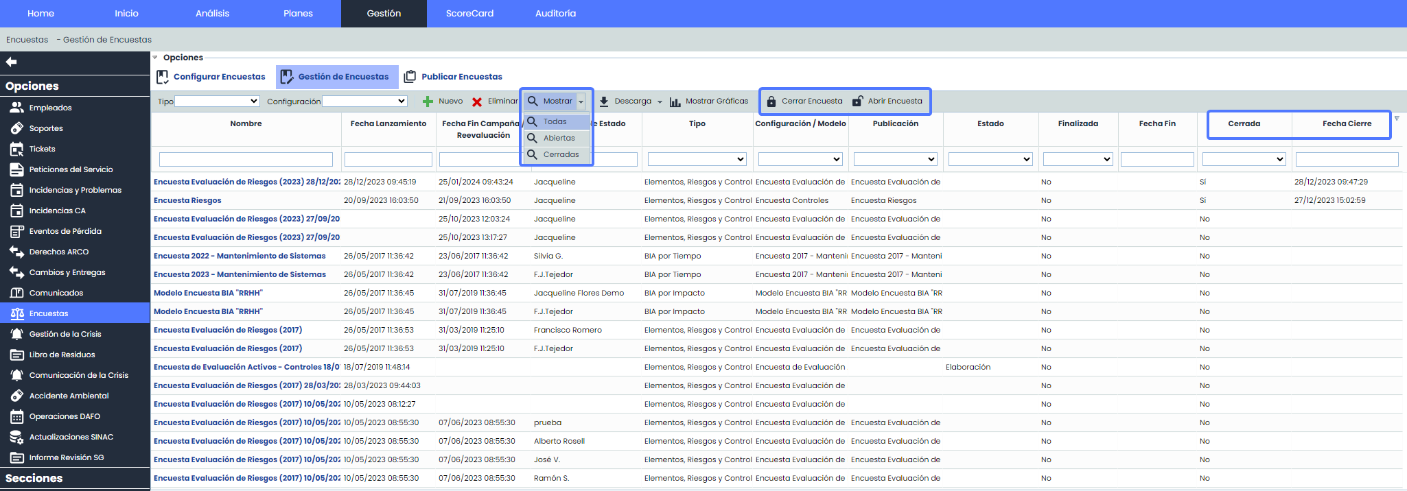Click the red X Eliminar icon

(477, 101)
